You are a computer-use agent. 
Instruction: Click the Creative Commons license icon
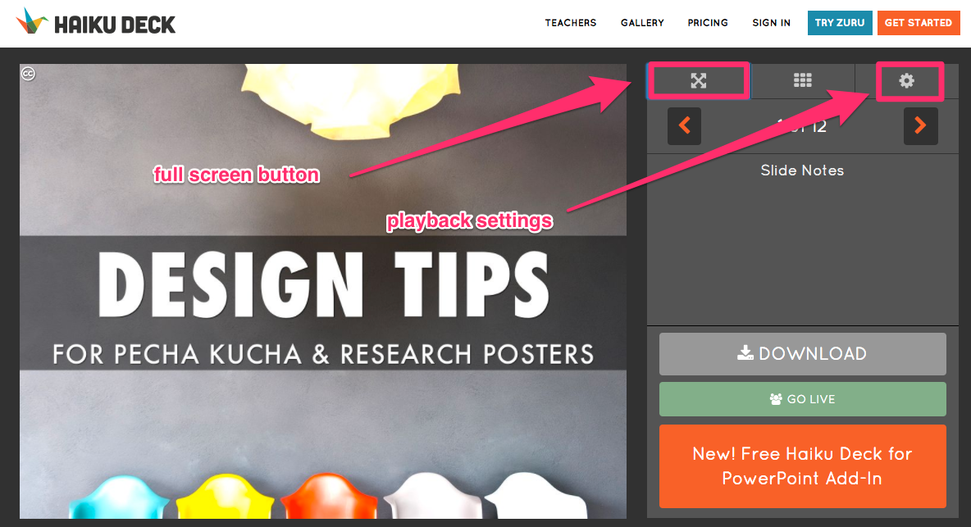(x=28, y=74)
